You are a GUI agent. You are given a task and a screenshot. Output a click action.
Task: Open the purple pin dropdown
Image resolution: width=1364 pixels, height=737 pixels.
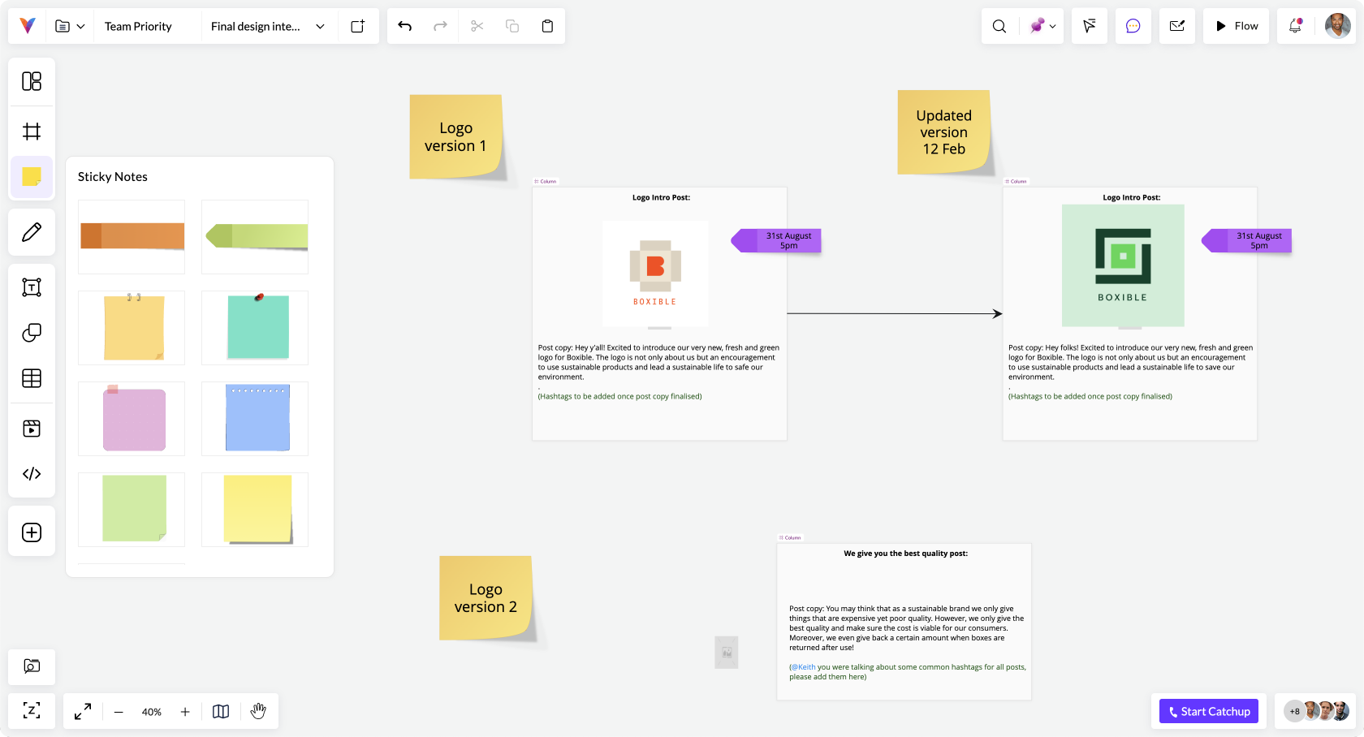[x=1042, y=26]
